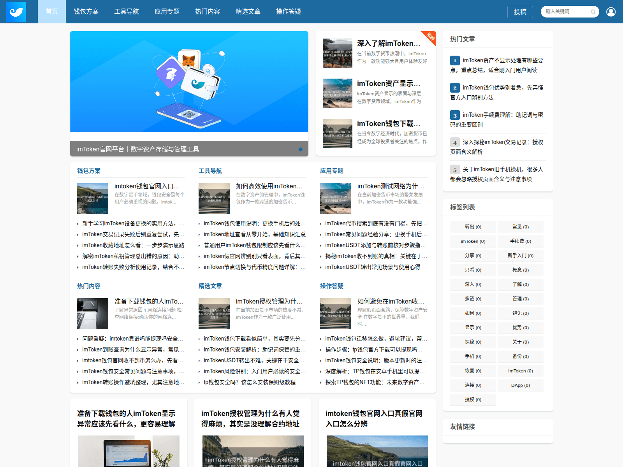The width and height of the screenshot is (623, 467).
Task: Focus the keyword search input field
Action: point(566,12)
